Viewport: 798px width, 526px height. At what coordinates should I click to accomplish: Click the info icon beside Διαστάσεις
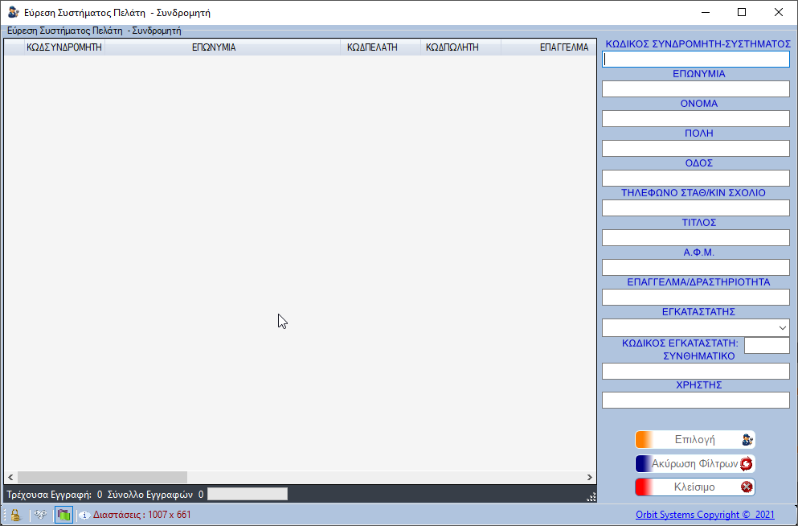pyautogui.click(x=84, y=516)
